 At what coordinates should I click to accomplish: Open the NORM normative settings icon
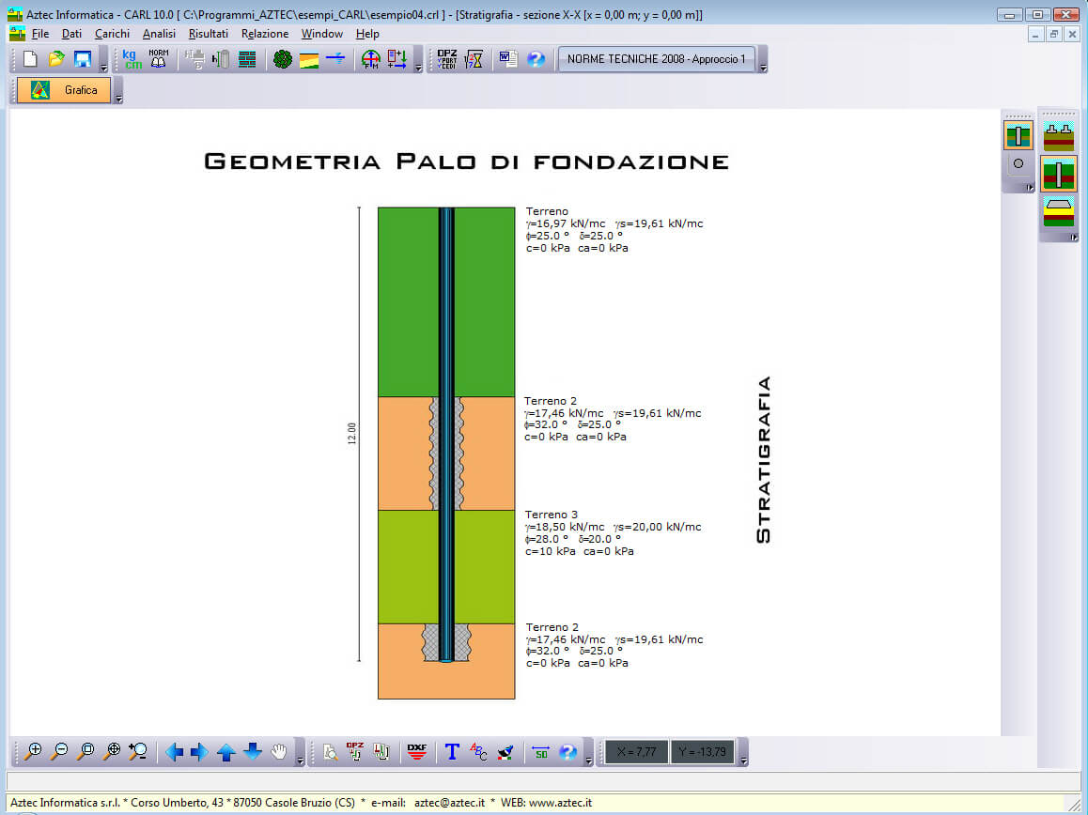click(x=159, y=59)
